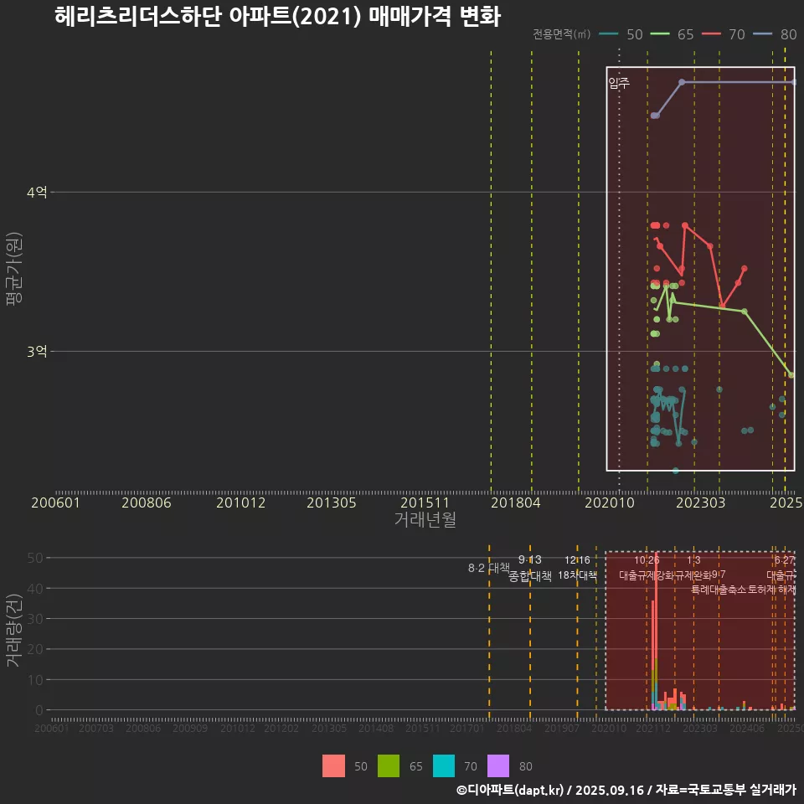
Task: Click the 10 tick on the volume y-axis
Action: coord(35,680)
